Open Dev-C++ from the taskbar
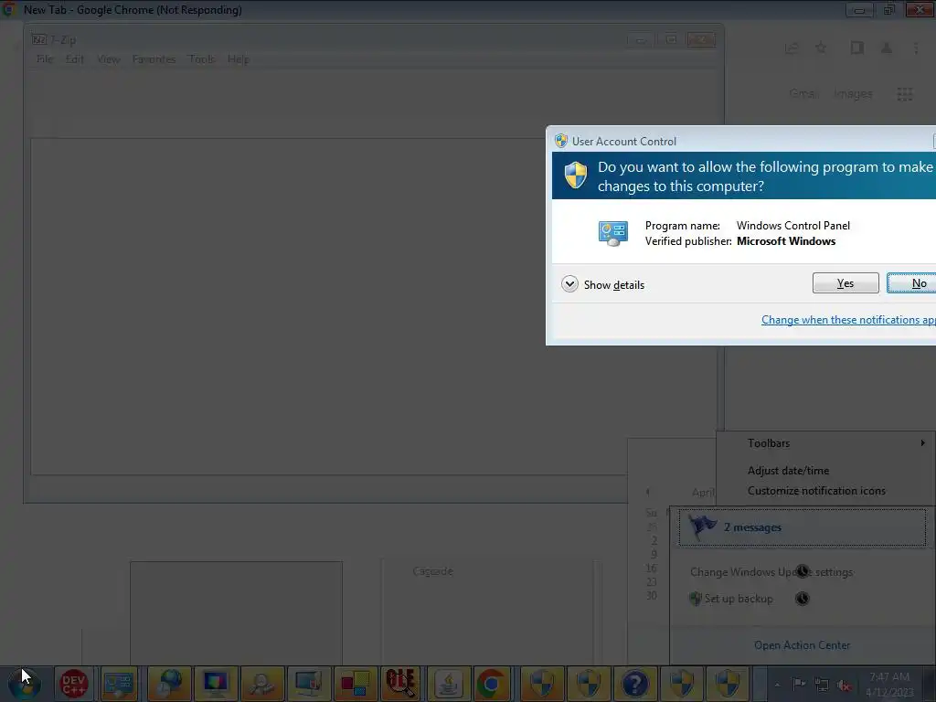 (73, 684)
